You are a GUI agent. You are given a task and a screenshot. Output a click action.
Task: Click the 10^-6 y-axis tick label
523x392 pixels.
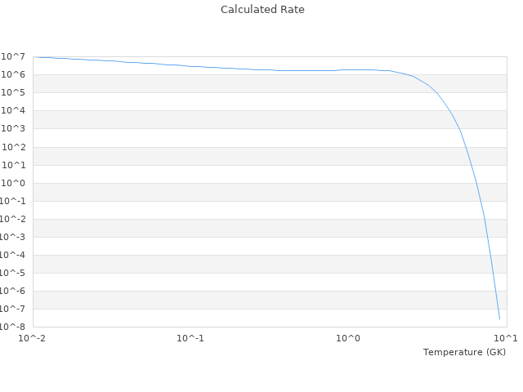pos(11,291)
